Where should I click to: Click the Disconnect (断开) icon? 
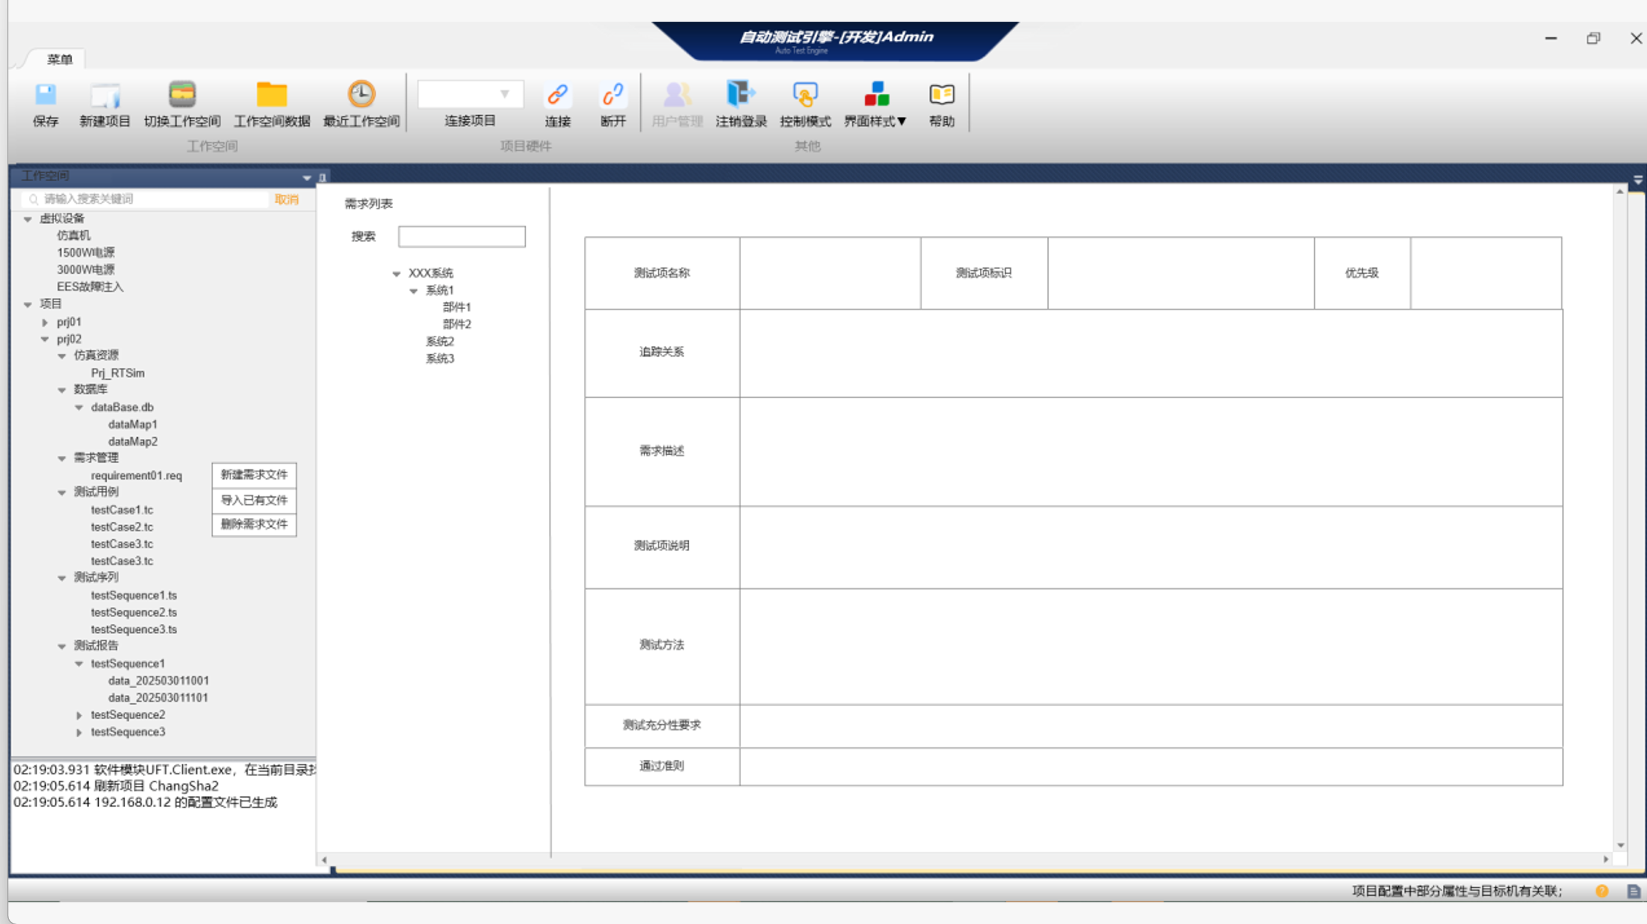point(613,96)
